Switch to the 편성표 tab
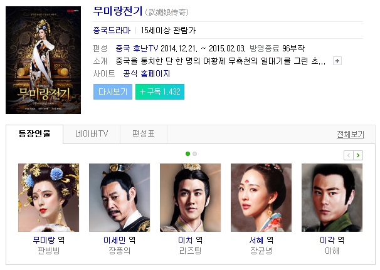Viewport: 380px width, 270px height. click(144, 134)
